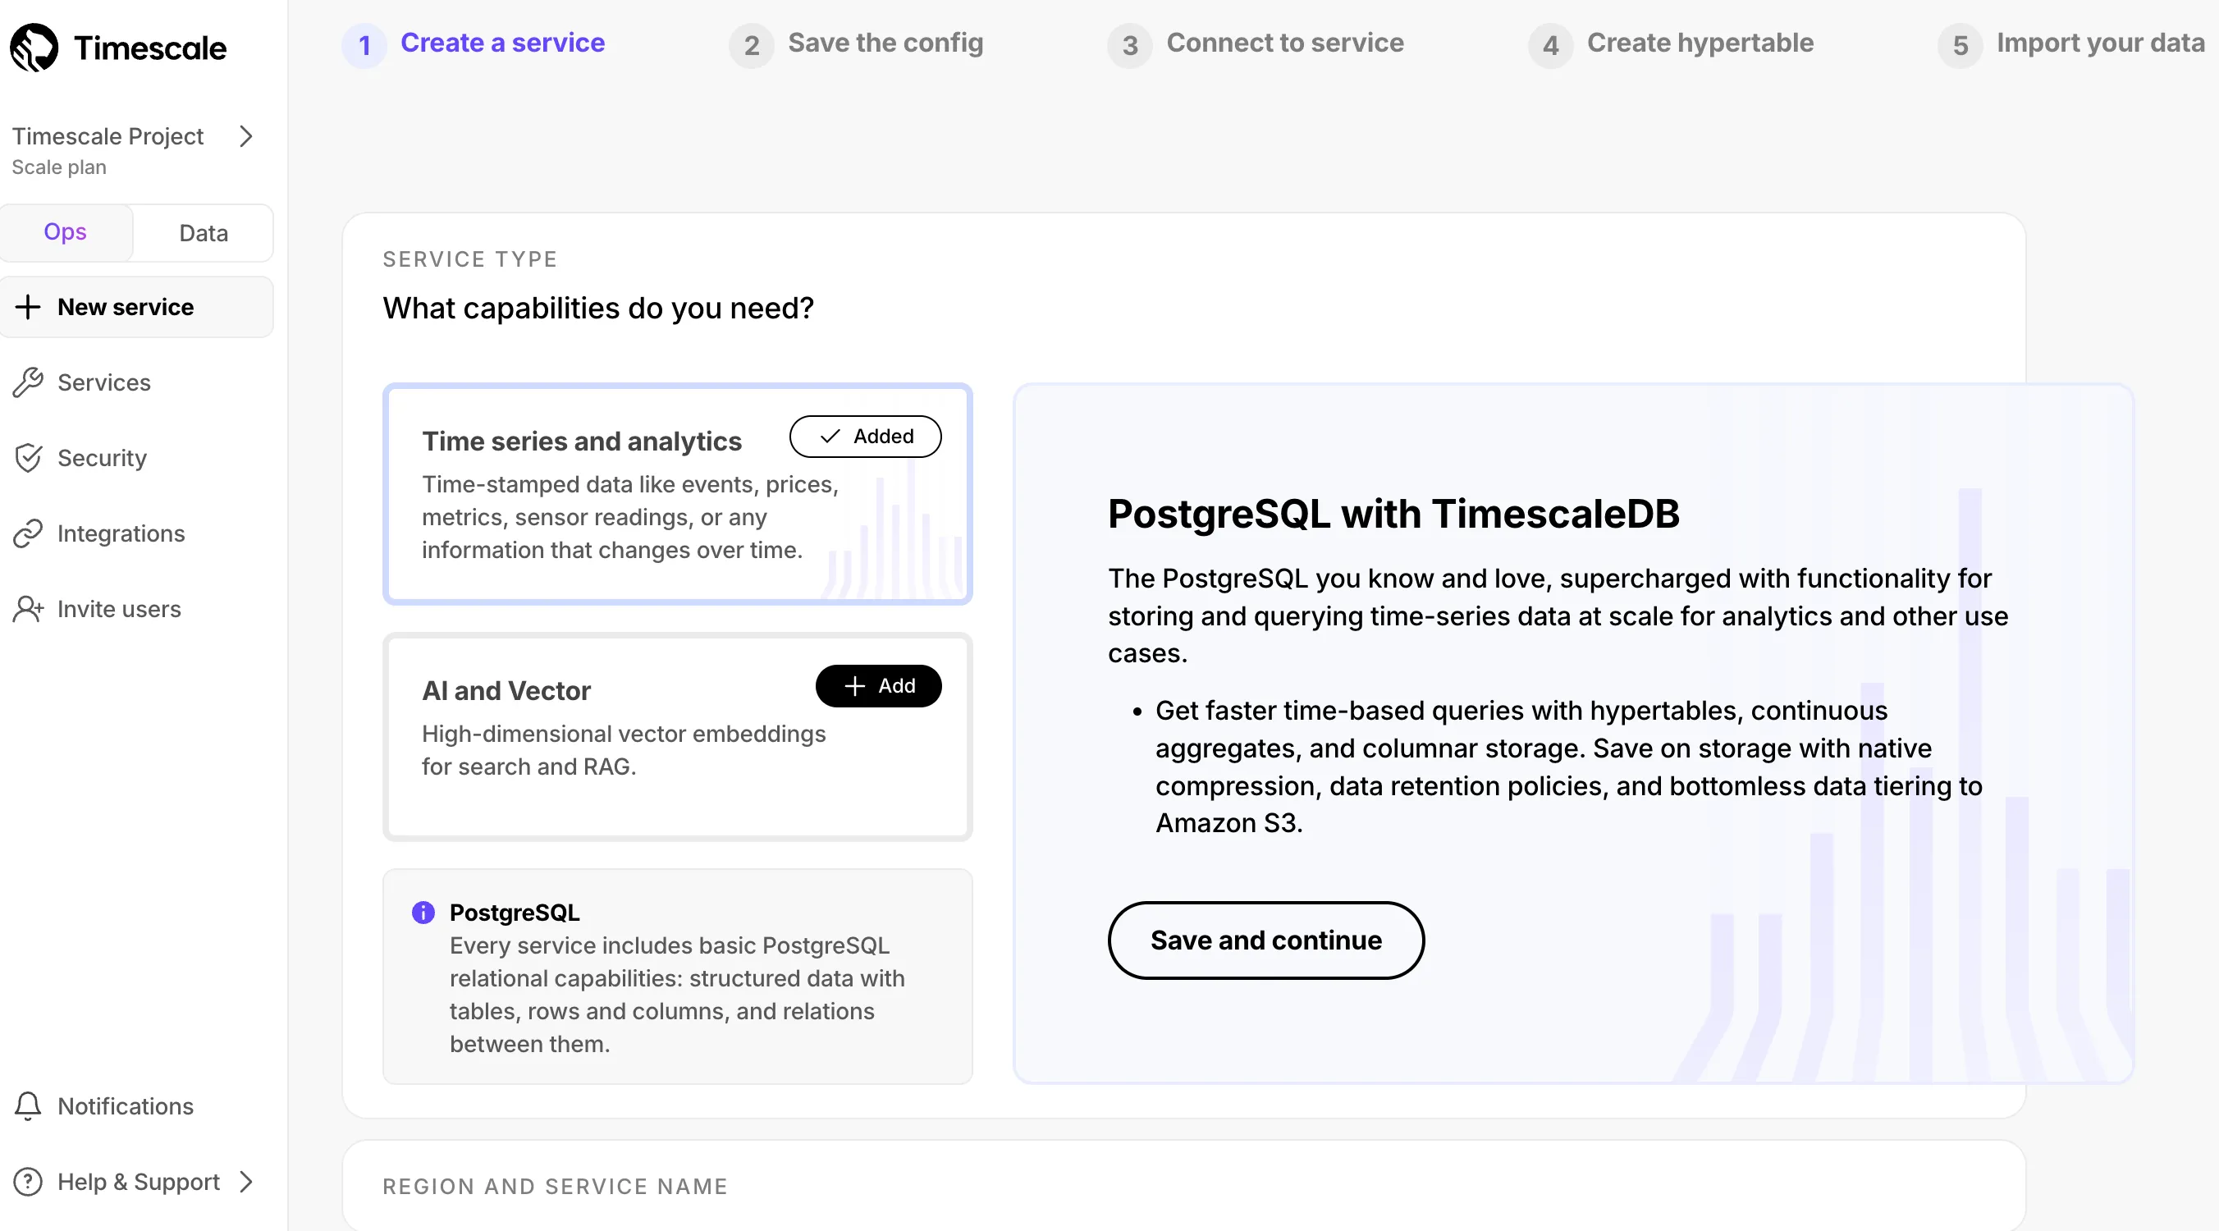This screenshot has height=1231, width=2219.
Task: Click the step 5 circle
Action: (x=1960, y=46)
